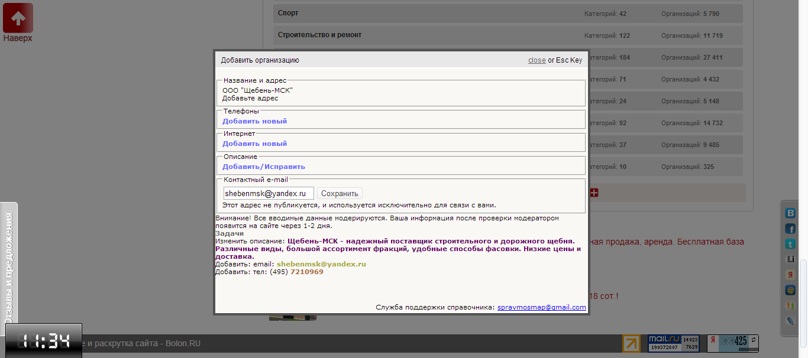
Task: Click the red Наверх up-arrow icon
Action: 18,18
